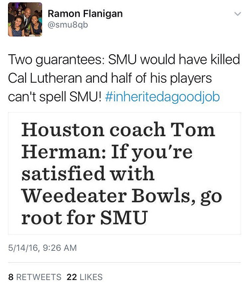Image resolution: width=249 pixels, height=285 pixels.
Task: Open the tweet options chevron menu
Action: pyautogui.click(x=238, y=14)
